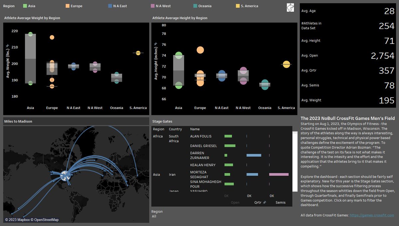Select the lowest Asia circle in height chart
The height and width of the screenshot is (226, 399).
pyautogui.click(x=179, y=85)
